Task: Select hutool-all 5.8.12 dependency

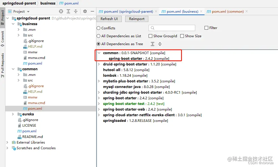Action: [126, 70]
